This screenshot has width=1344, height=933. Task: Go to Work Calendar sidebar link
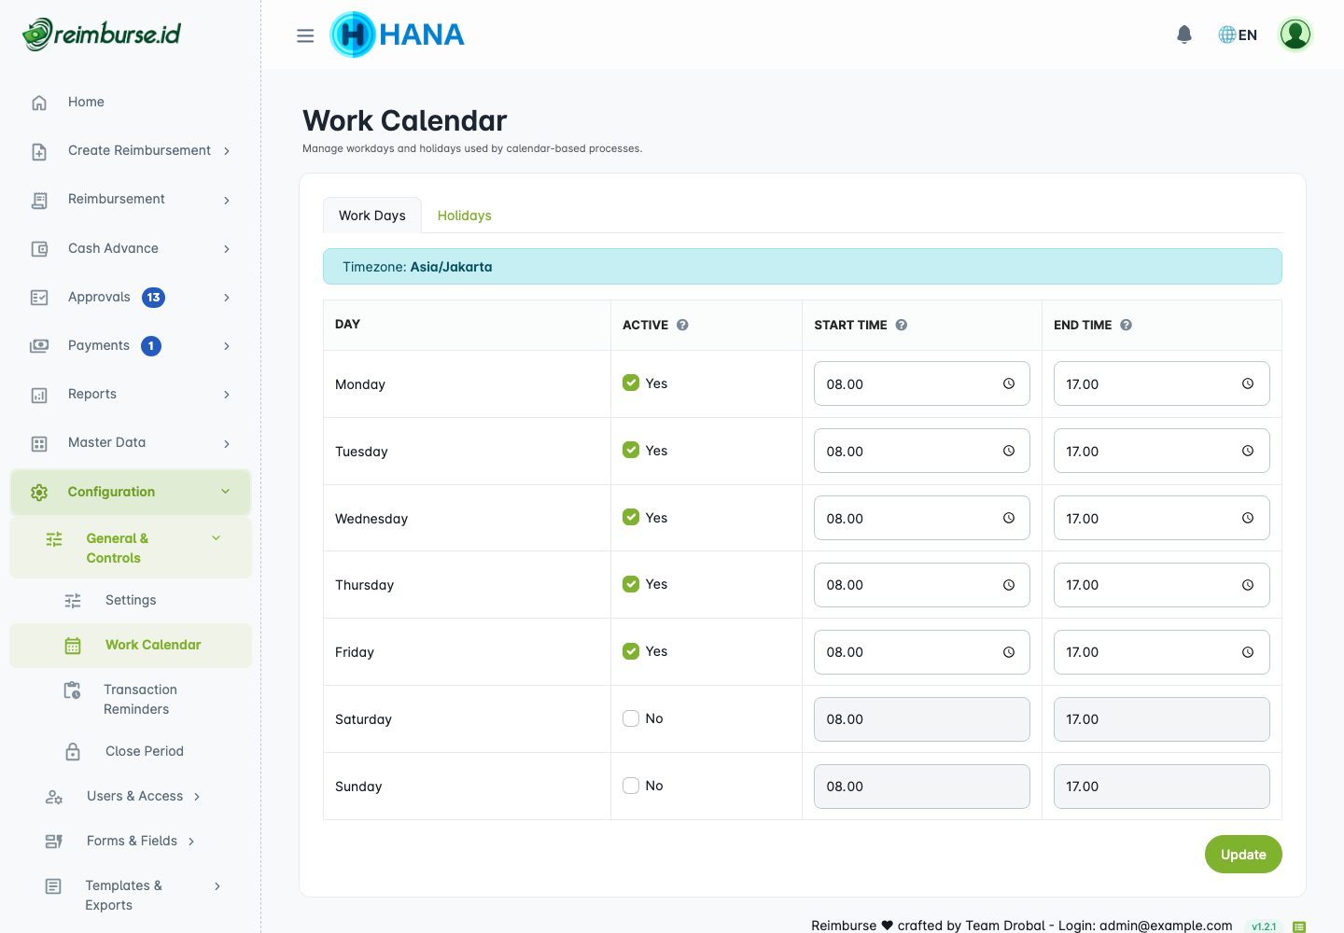131,646
